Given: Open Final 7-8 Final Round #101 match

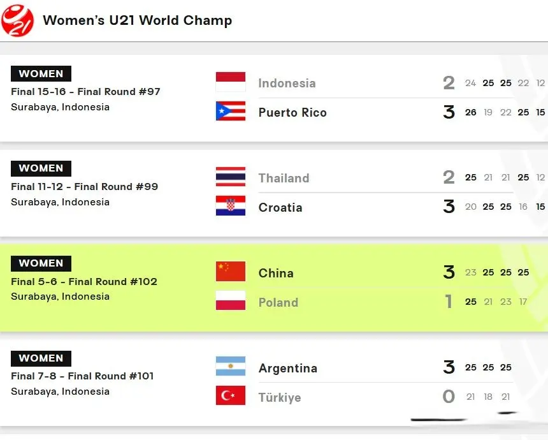Looking at the screenshot, I should pos(82,376).
